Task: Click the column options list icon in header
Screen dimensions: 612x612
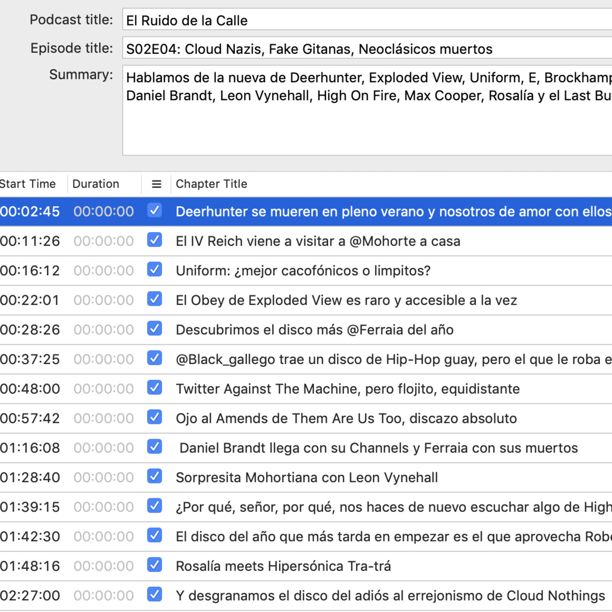Action: coord(156,184)
